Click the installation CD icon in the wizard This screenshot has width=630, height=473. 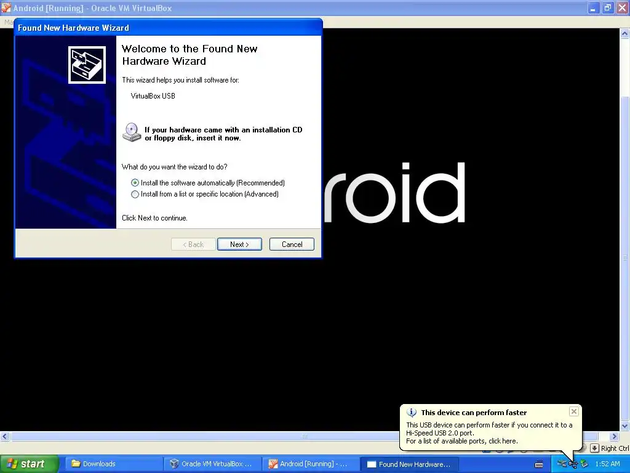point(132,133)
